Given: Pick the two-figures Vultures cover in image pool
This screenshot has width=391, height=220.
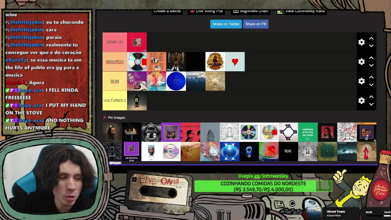Looking at the screenshot, I should point(112,132).
